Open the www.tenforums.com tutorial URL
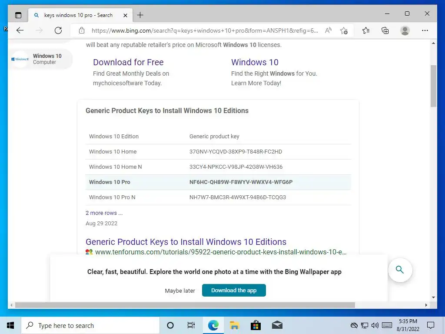 tap(220, 252)
